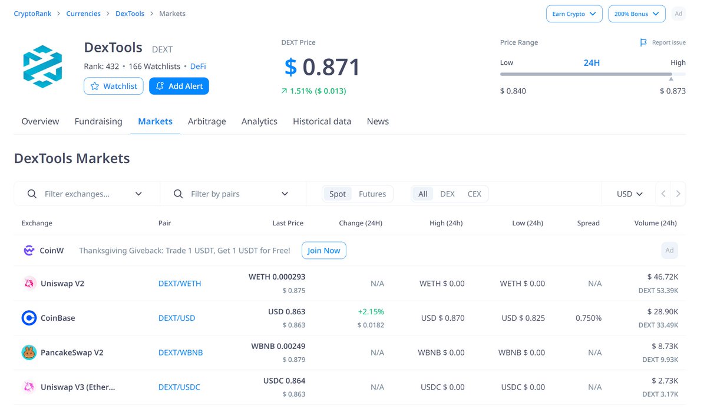Click the Pair column header
Screen dimensions: 707x409
point(165,223)
